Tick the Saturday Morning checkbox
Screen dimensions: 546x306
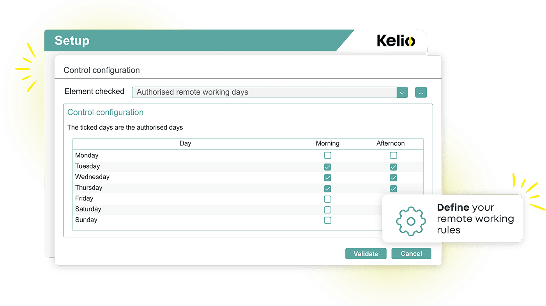click(x=328, y=210)
